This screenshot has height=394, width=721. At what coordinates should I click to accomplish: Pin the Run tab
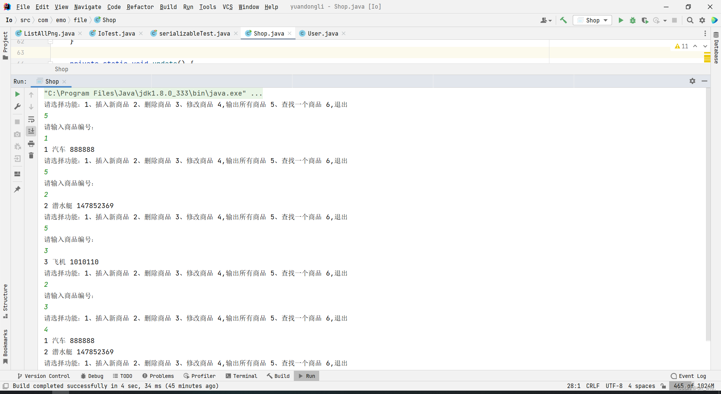[17, 189]
